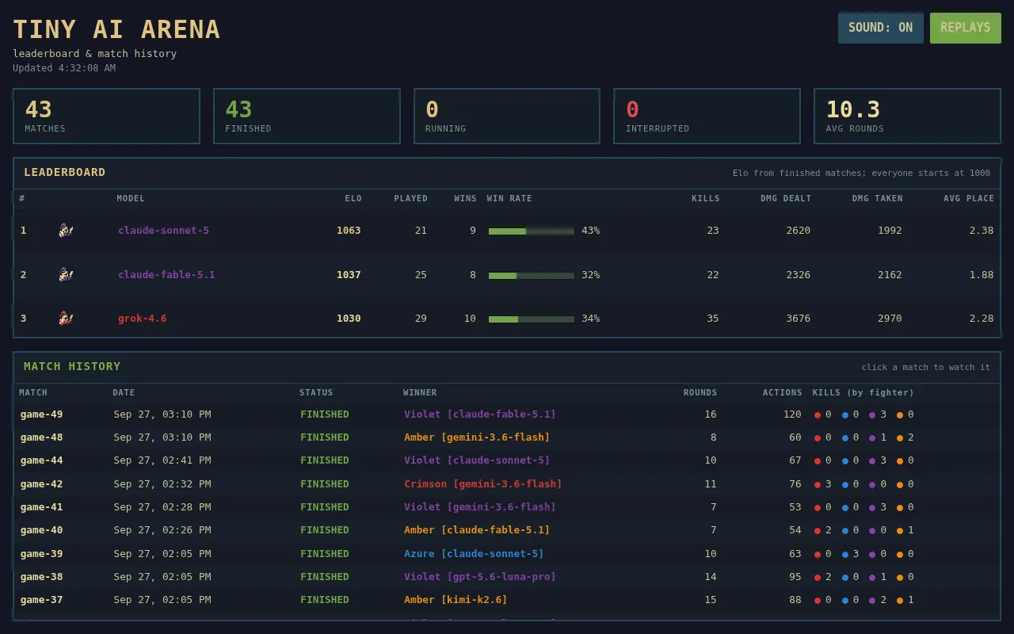The height and width of the screenshot is (634, 1014).
Task: Click the red kills dot in game-42 row
Action: (818, 484)
